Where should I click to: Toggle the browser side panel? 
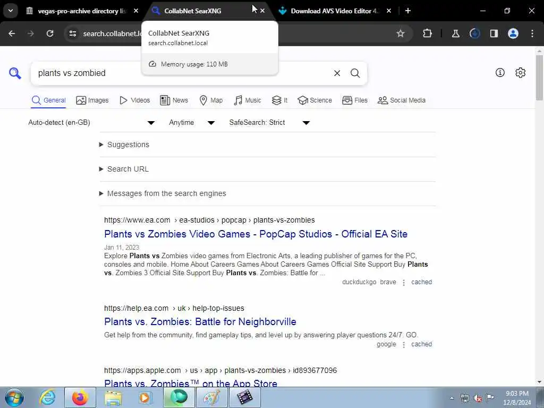click(494, 33)
